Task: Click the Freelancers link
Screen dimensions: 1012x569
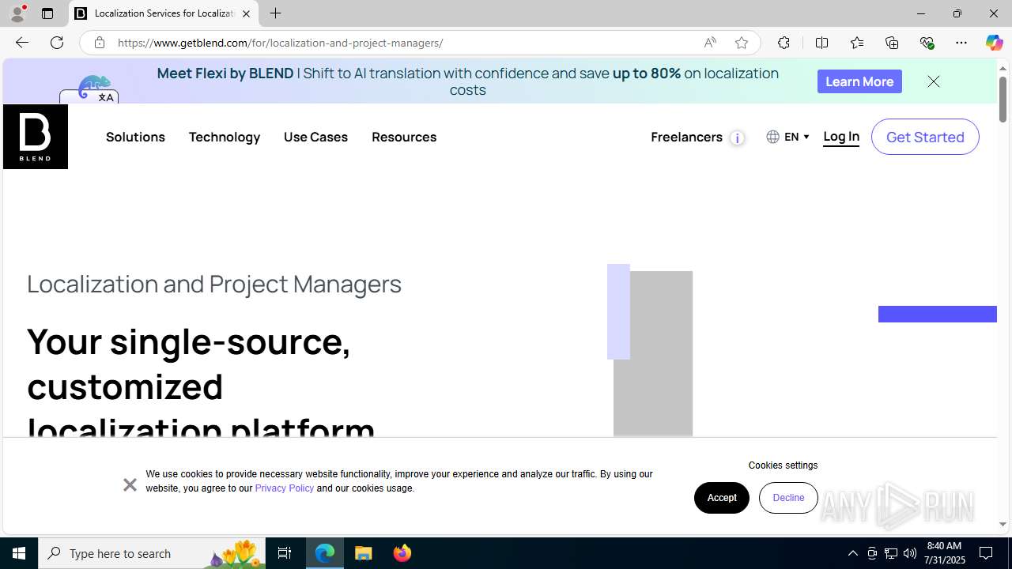Action: click(686, 137)
